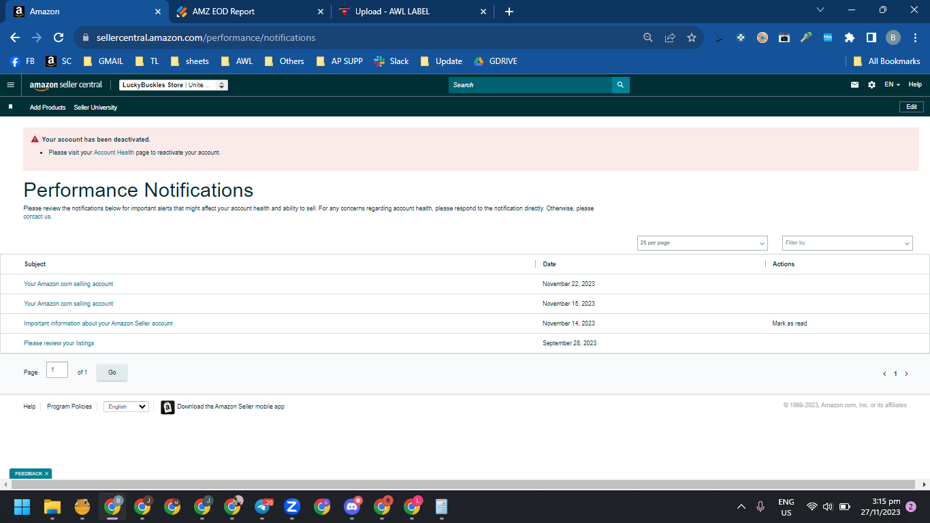This screenshot has width=930, height=523.
Task: Click the bookmark flag icon beside Add Products
Action: 10,107
